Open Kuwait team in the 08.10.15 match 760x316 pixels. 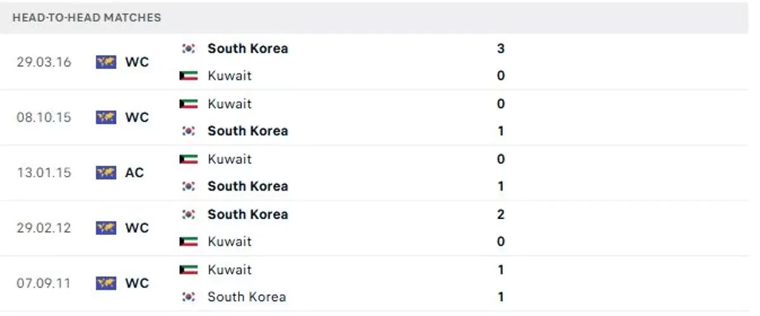point(229,104)
